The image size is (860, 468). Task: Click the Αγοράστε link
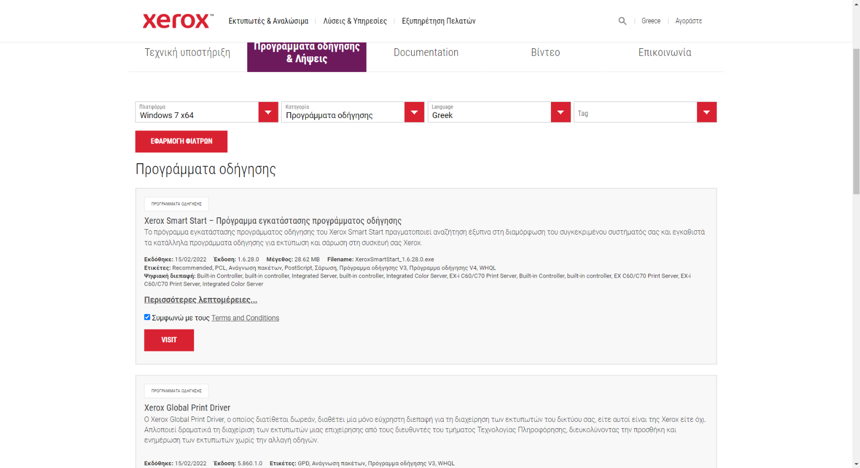689,21
